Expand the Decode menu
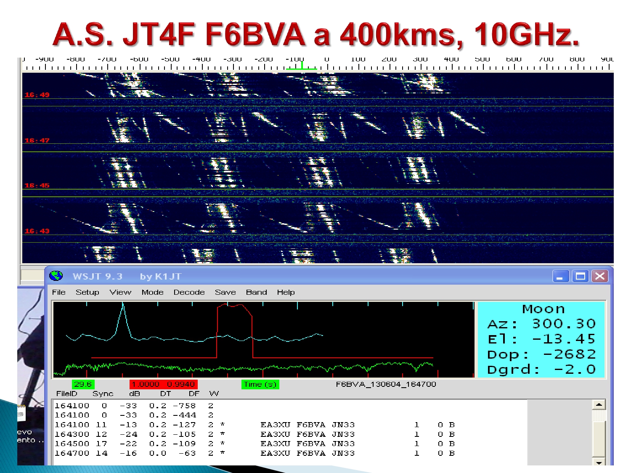The width and height of the screenshot is (631, 473). (x=189, y=292)
